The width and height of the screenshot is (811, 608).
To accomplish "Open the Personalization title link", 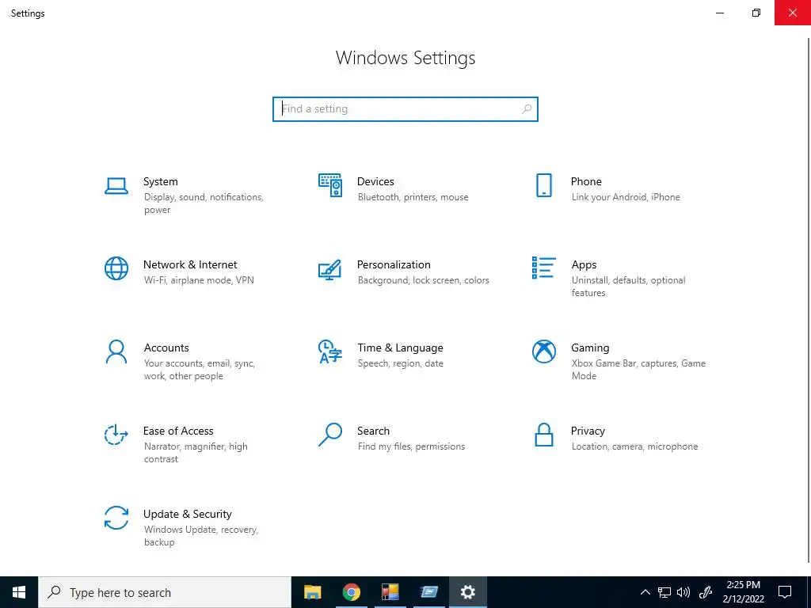I will point(394,264).
